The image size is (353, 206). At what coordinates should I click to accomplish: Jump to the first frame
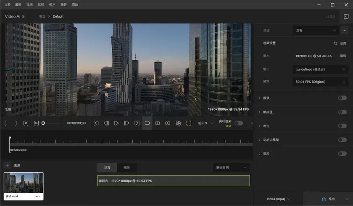[x=96, y=123]
